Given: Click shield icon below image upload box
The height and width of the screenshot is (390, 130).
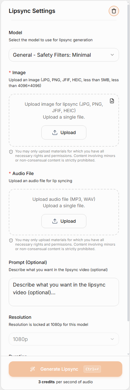Looking at the screenshot, I should [x=11, y=151].
